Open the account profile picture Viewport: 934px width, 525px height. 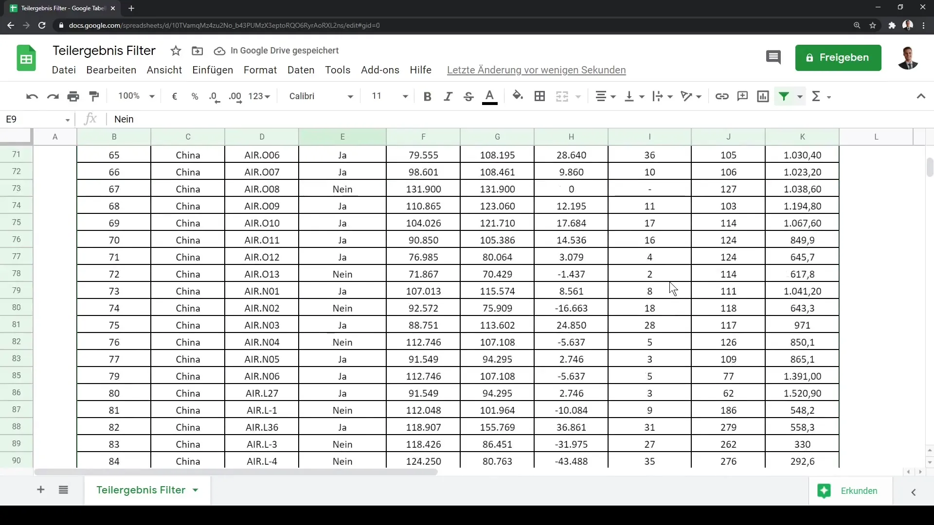(908, 58)
